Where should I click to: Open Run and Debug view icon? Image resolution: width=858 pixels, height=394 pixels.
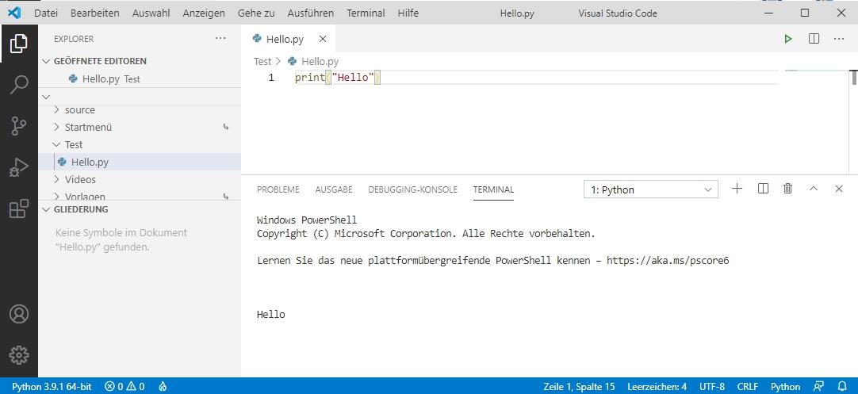point(18,167)
